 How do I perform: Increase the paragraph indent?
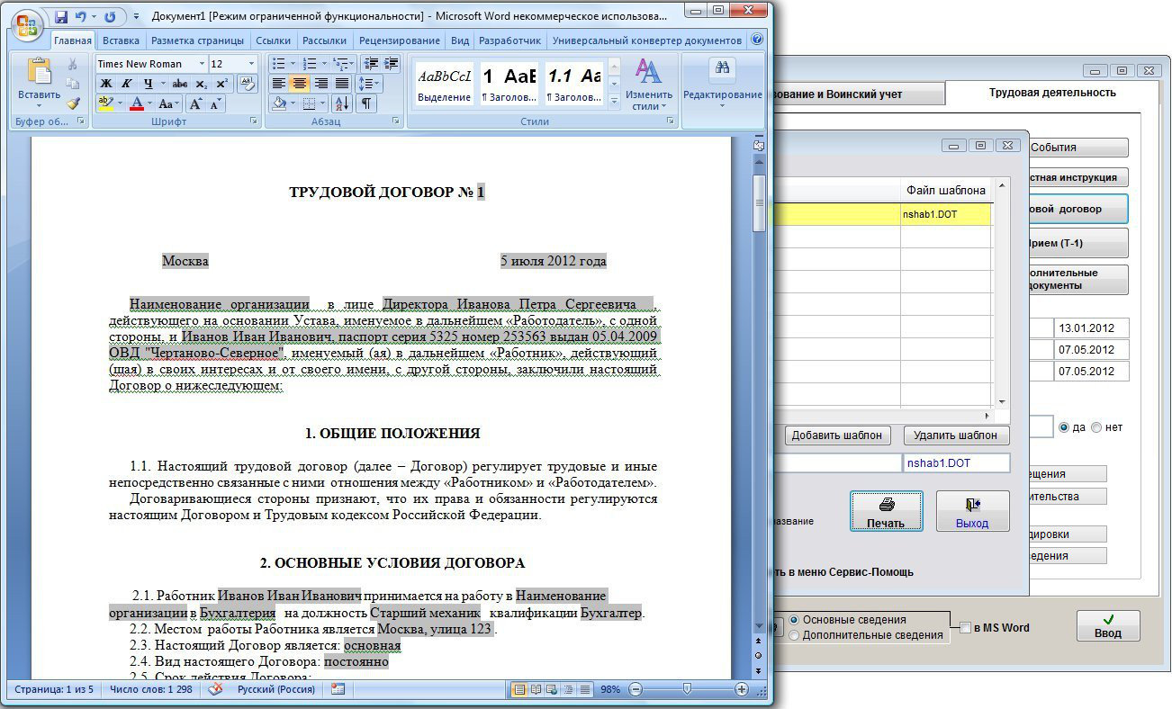(392, 64)
